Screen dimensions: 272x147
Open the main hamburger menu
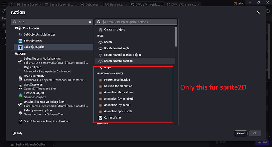tap(4, 4)
